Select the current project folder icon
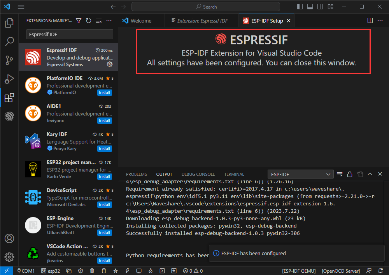Image resolution: width=389 pixels, height=275 pixels. [x=69, y=271]
